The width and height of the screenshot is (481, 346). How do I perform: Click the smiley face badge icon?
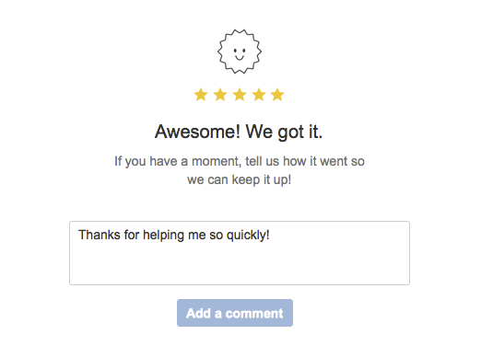(x=240, y=52)
